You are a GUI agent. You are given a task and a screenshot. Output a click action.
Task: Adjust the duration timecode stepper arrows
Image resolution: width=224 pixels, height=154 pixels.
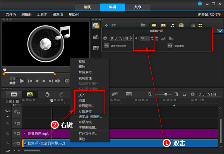tap(131, 38)
